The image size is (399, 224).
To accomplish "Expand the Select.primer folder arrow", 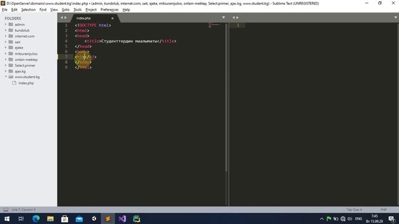I will tap(6, 65).
